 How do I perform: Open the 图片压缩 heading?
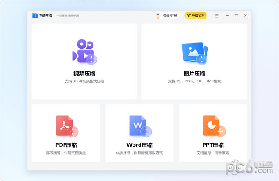point(194,74)
